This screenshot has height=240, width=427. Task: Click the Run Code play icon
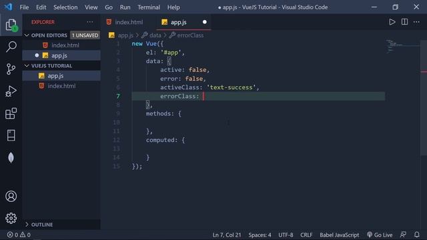392,22
